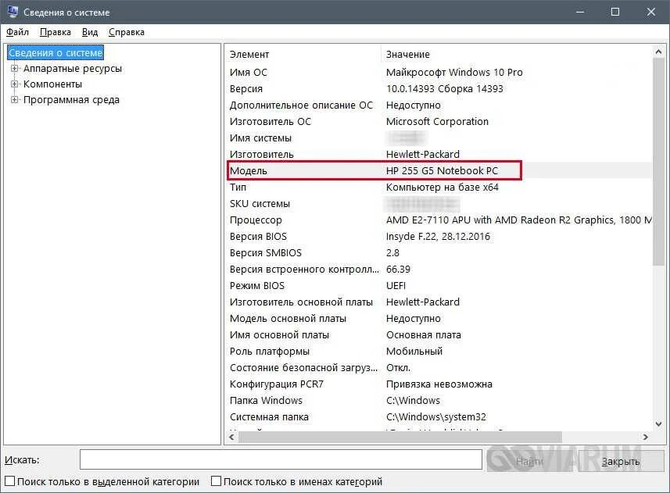Select the Версия row label

point(246,89)
